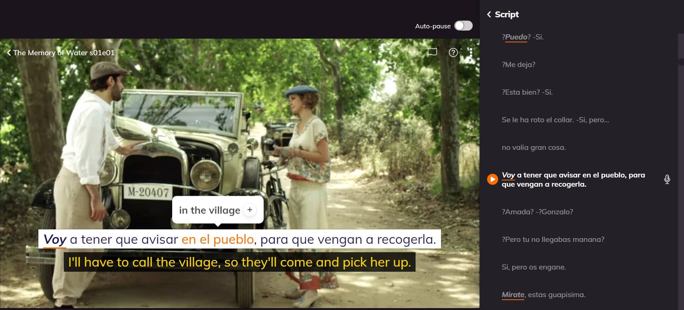Click the script panel scrollbar thumb

pyautogui.click(x=681, y=62)
